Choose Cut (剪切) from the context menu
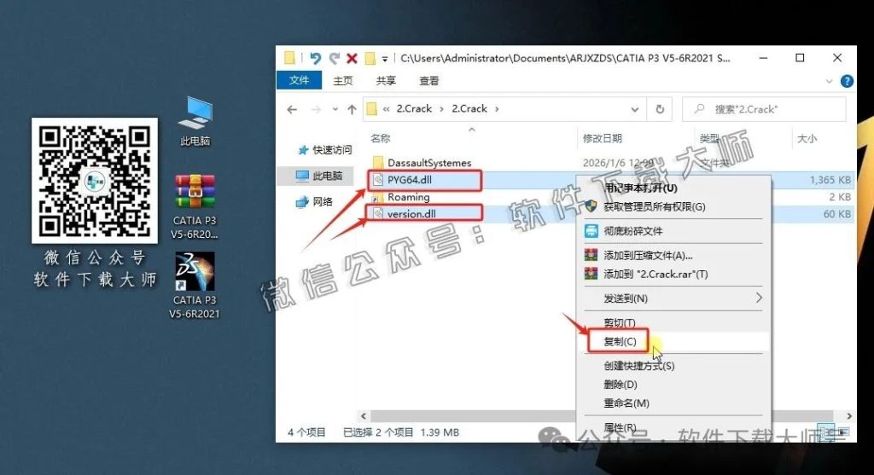The image size is (874, 475). pos(673,323)
